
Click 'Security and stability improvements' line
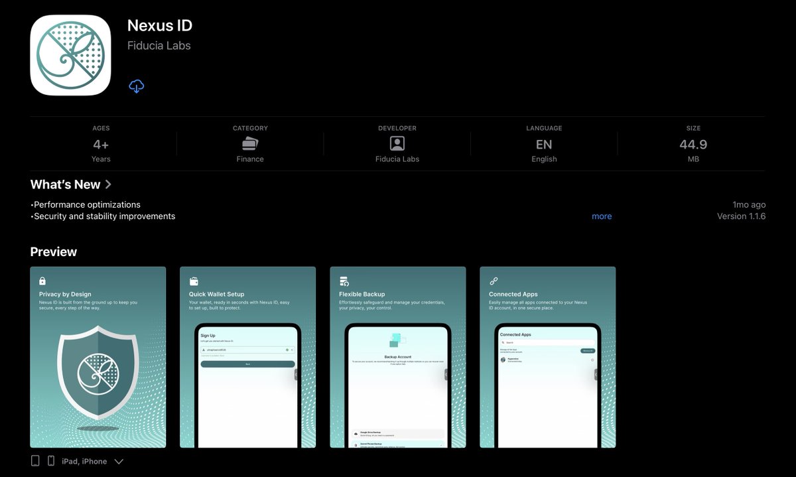click(103, 216)
